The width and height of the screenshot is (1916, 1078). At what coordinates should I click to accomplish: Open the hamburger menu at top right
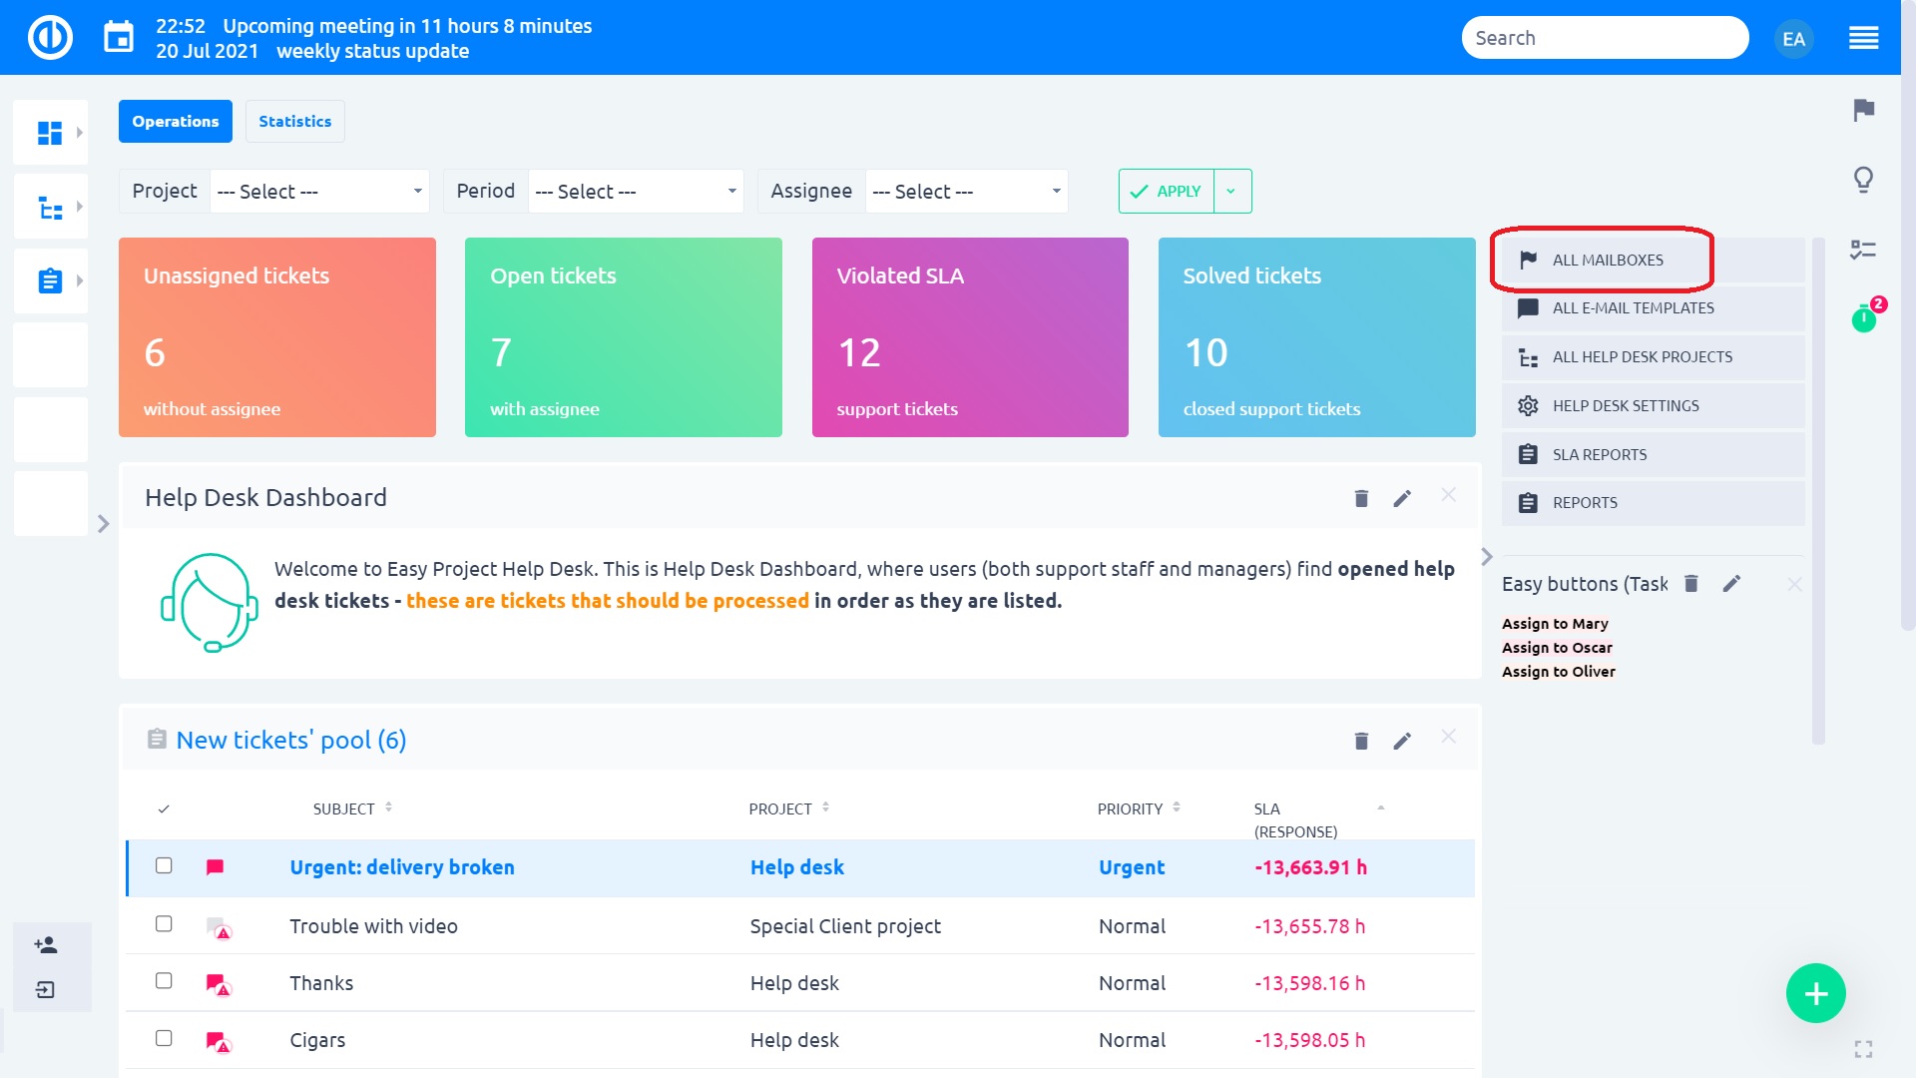click(1863, 38)
